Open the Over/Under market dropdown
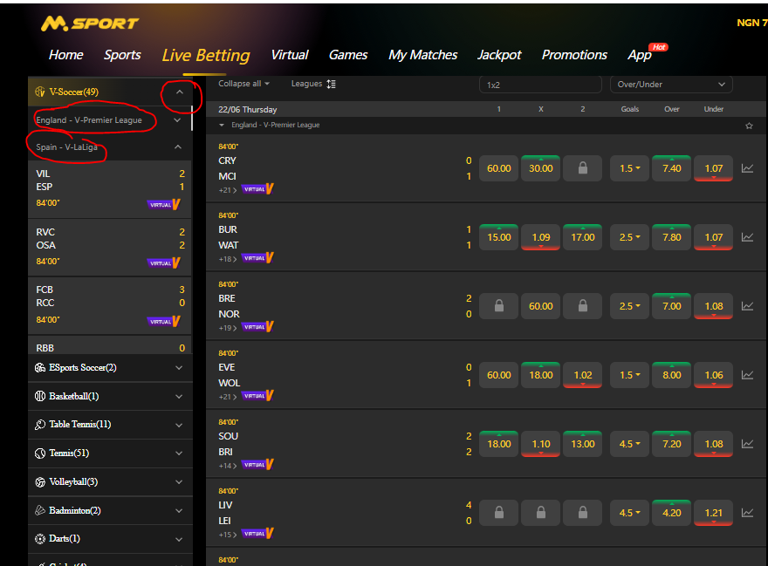The image size is (768, 566). 671,85
